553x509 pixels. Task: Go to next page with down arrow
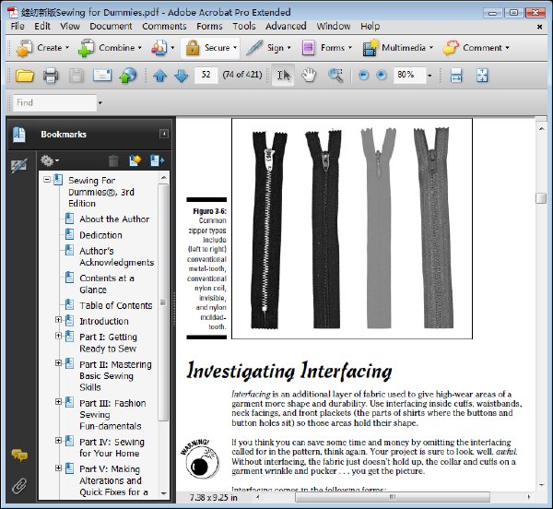(182, 76)
